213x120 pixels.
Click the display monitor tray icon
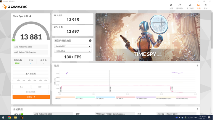coord(176,118)
